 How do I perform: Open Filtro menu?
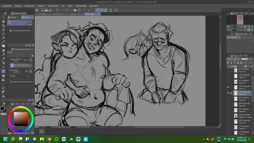[x=70, y=6]
